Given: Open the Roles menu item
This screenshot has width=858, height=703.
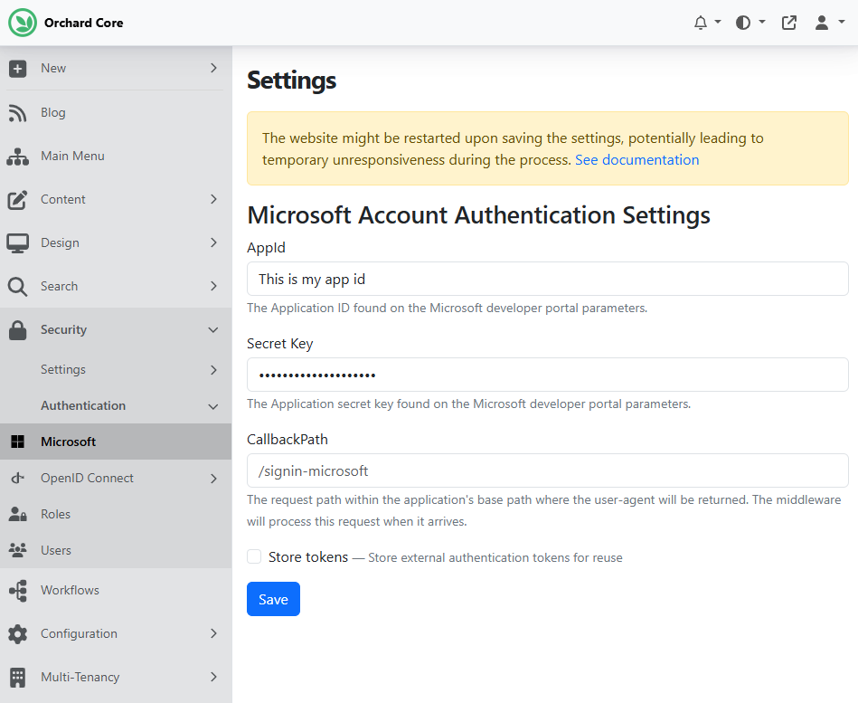Looking at the screenshot, I should pos(116,514).
